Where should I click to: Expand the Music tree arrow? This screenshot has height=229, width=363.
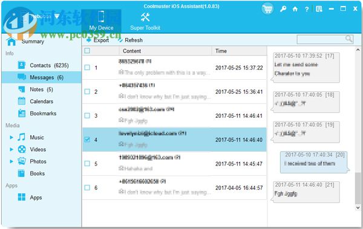pyautogui.click(x=11, y=137)
